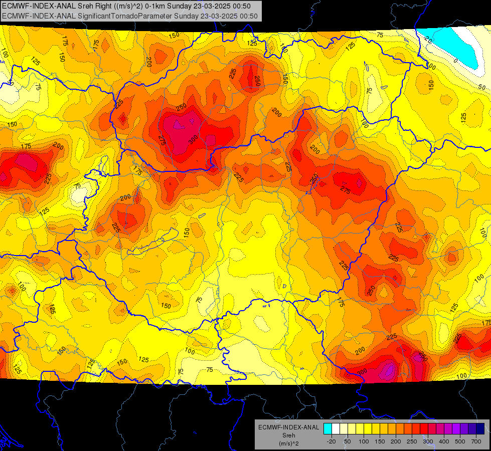Click the SignificantTornadoParameter title line

click(129, 16)
